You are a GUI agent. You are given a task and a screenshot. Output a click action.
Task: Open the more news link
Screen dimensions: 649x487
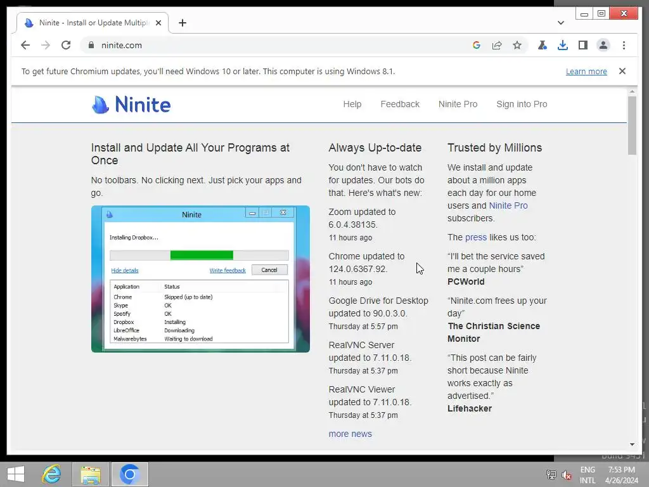coord(350,434)
